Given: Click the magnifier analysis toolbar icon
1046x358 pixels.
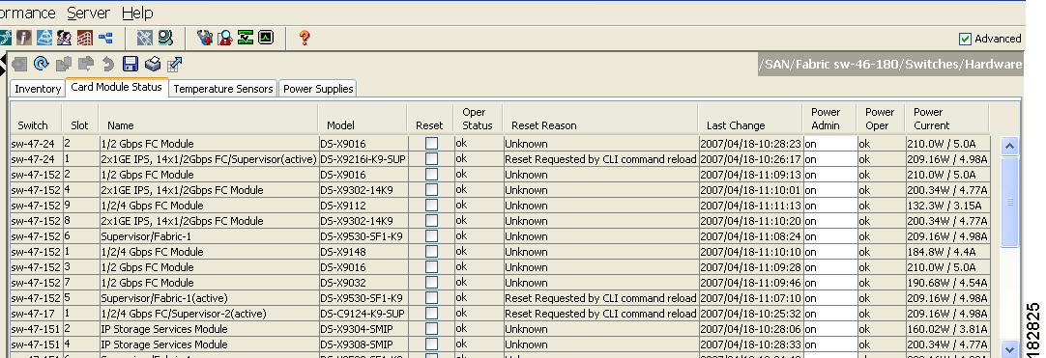Looking at the screenshot, I should pos(225,38).
